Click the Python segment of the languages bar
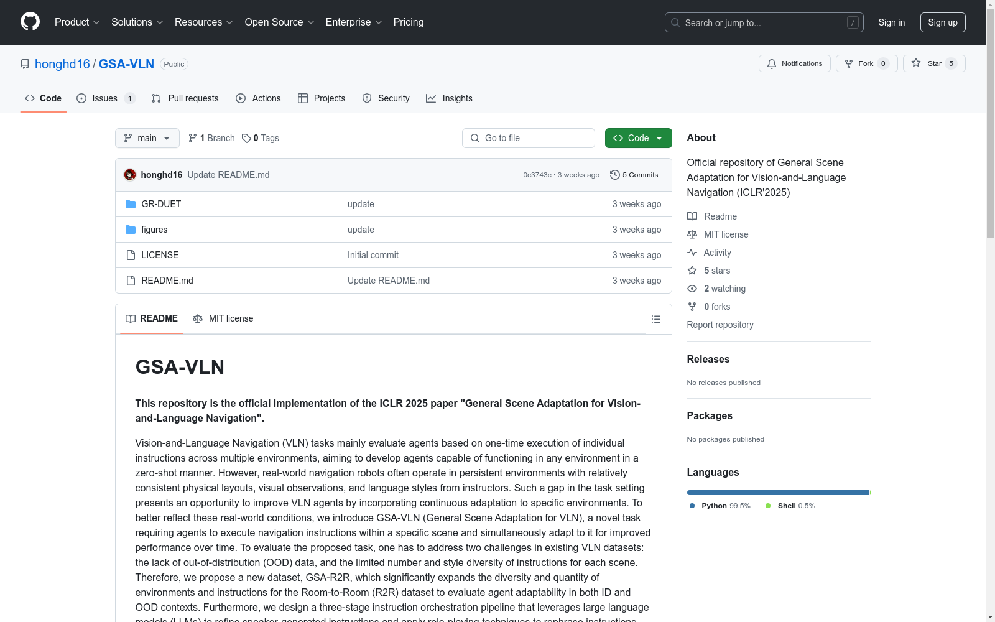This screenshot has width=995, height=622. coord(778,493)
